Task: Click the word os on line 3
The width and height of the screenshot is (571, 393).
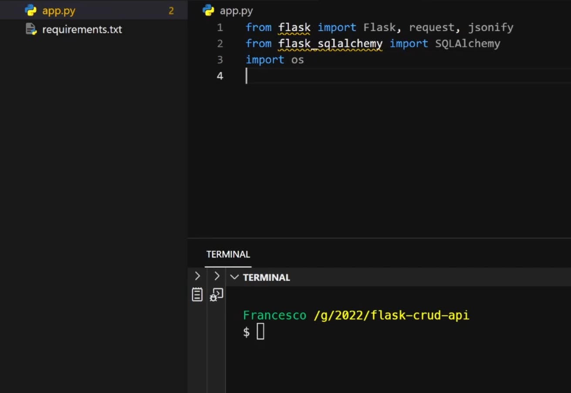Action: coord(297,60)
